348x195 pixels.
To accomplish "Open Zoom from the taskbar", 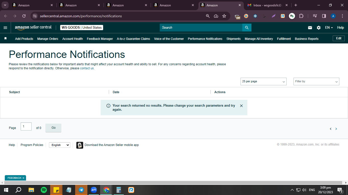I will click(x=94, y=190).
